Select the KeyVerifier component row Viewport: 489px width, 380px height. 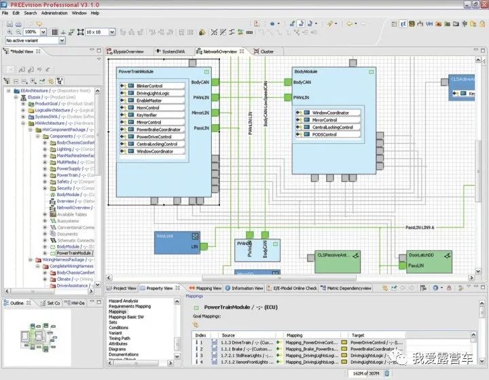pos(152,115)
